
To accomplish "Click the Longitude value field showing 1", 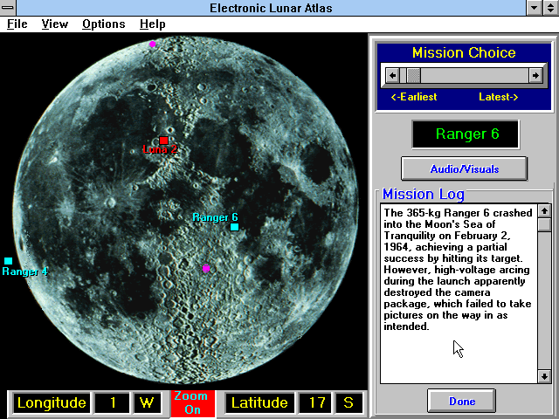I will [x=113, y=403].
